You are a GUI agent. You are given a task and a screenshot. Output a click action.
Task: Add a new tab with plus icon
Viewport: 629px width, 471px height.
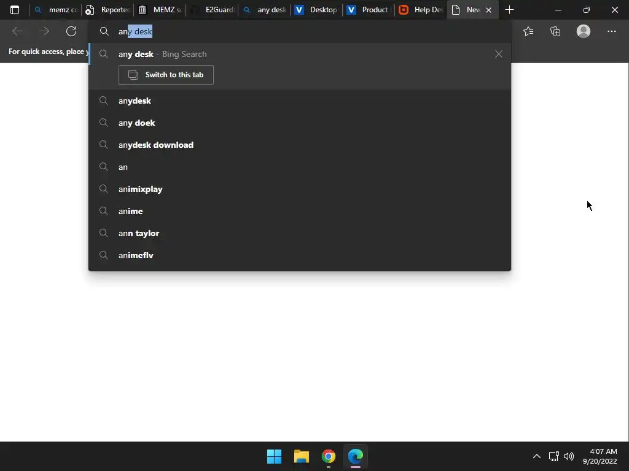click(x=509, y=10)
